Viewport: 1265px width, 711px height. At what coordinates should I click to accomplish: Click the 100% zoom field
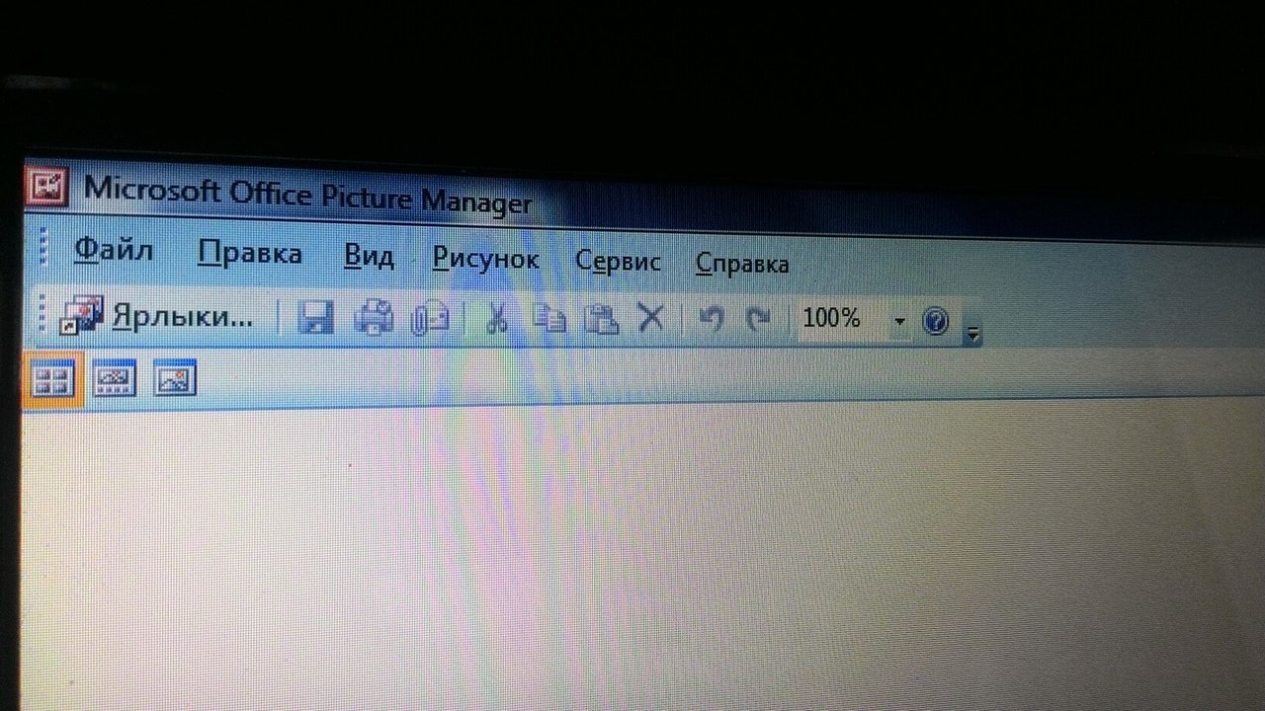coord(841,319)
